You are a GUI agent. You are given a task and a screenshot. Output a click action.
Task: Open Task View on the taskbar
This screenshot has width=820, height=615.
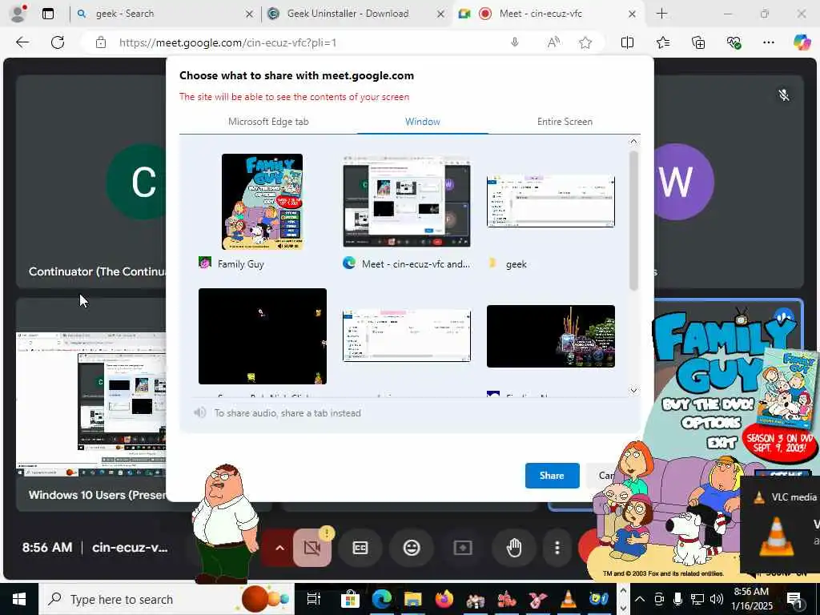click(x=314, y=599)
